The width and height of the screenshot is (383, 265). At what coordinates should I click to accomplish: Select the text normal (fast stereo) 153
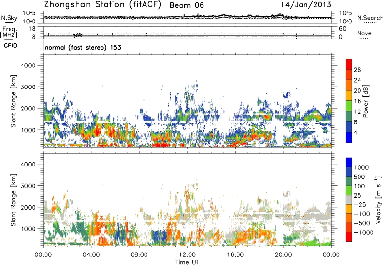tap(83, 47)
